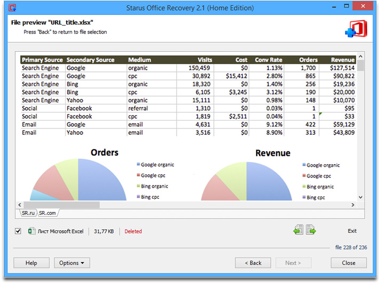Select the Medium cell reading referral
Image resolution: width=379 pixels, height=283 pixels.
[152, 108]
